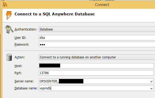Click into the Host field
The height and width of the screenshot is (98, 155).
coord(96,66)
